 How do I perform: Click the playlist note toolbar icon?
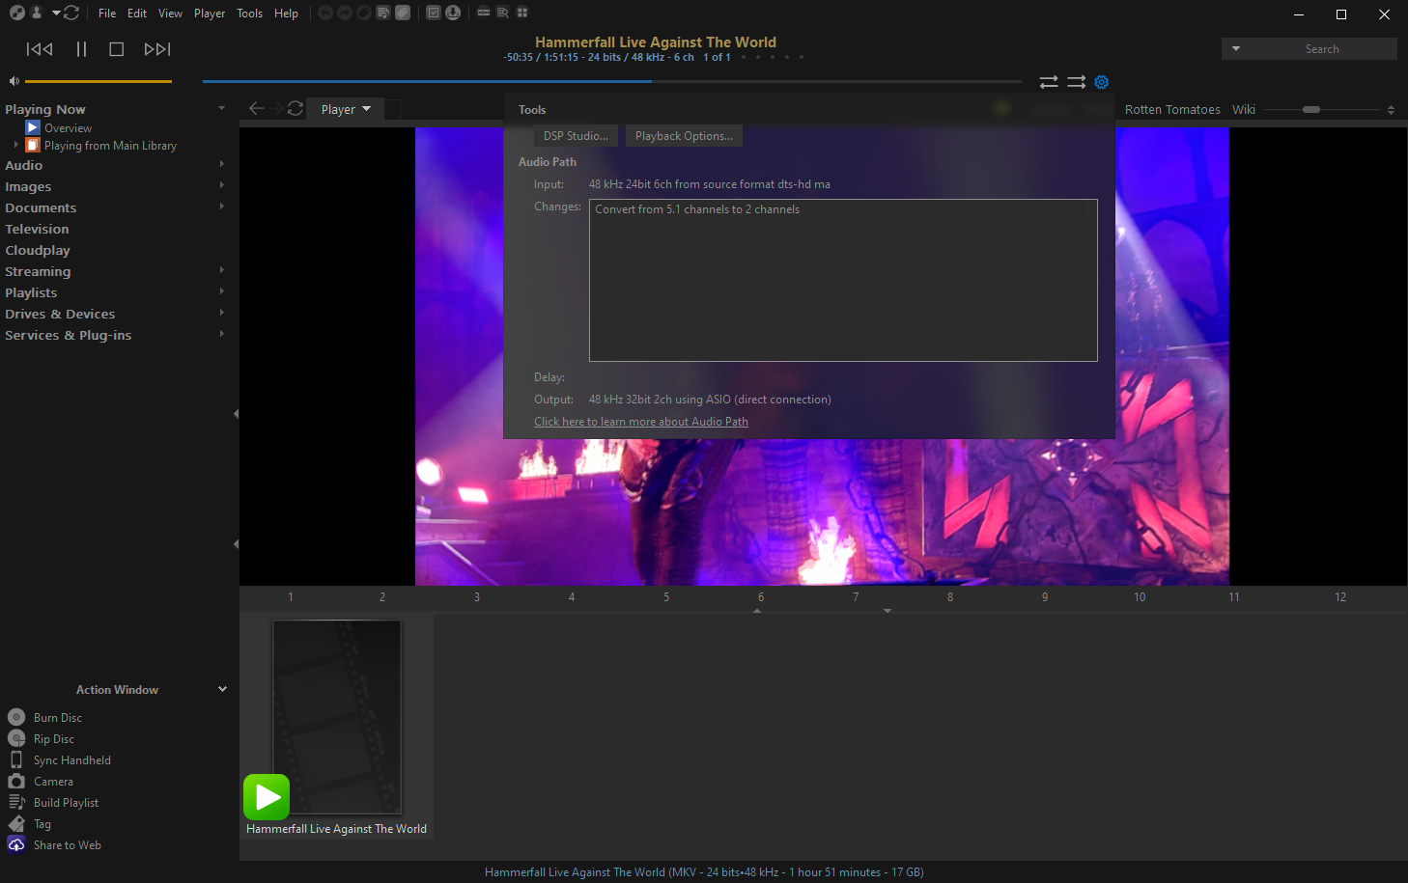coord(383,13)
